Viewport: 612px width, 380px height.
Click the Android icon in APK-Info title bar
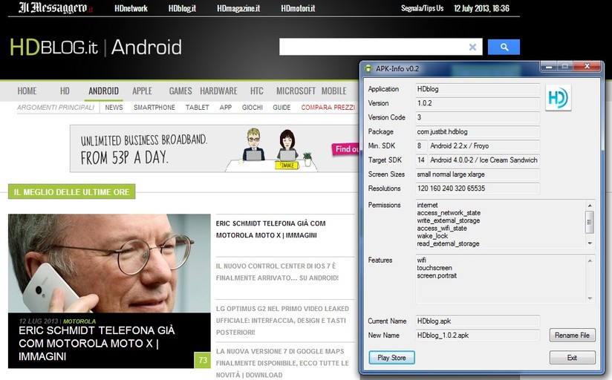(x=368, y=68)
